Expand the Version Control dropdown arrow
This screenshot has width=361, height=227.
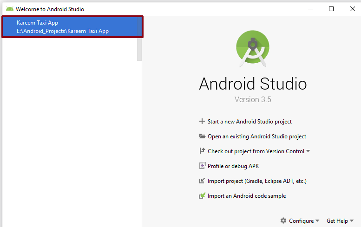coord(308,151)
